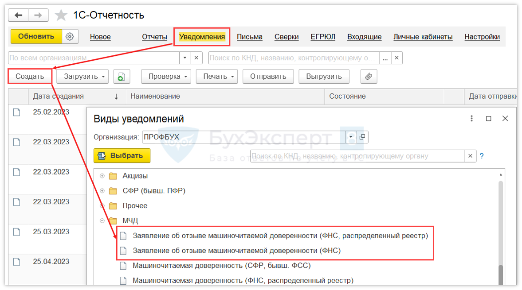Image resolution: width=522 pixels, height=290 pixels.
Task: Open the three-dot menu of Виды уведомлений
Action: 471,119
